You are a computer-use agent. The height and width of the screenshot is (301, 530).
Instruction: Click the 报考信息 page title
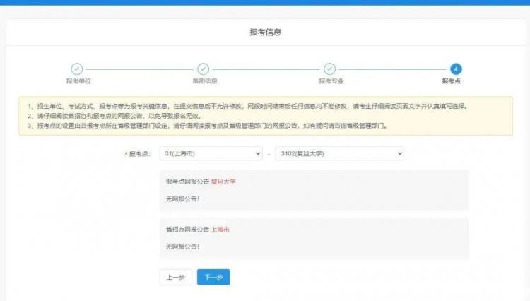tap(265, 32)
